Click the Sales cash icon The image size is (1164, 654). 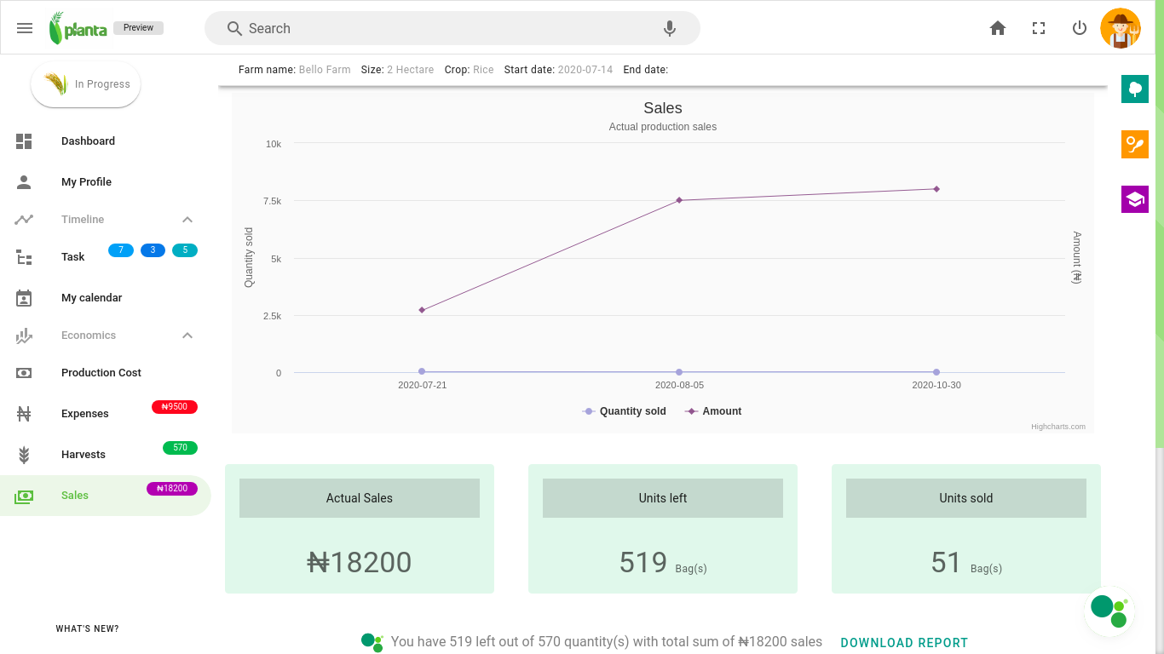24,496
